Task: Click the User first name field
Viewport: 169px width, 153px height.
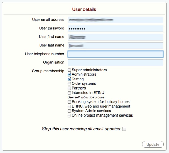Action: point(115,37)
